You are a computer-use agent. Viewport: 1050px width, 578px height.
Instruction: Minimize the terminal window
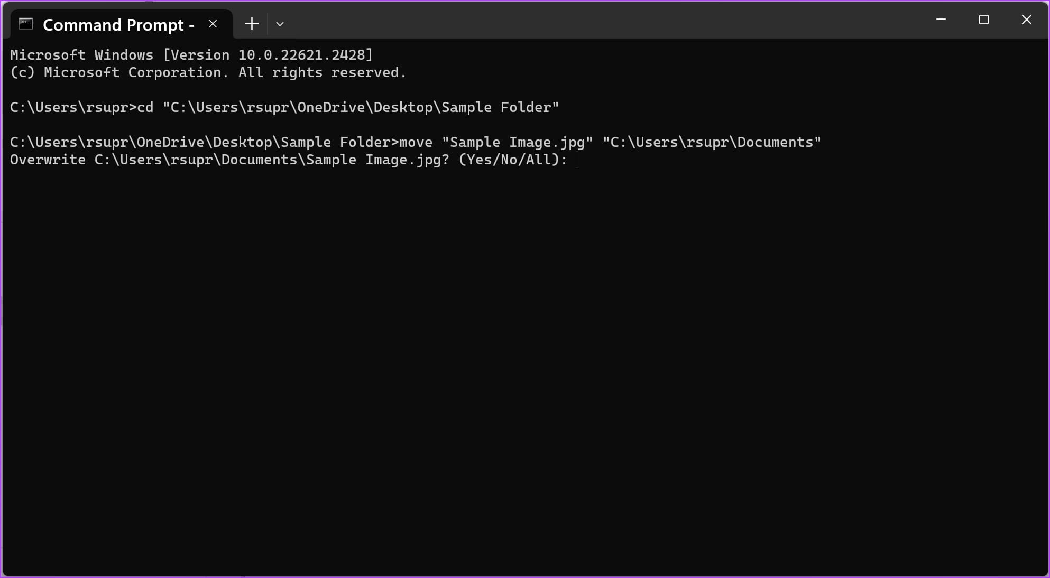point(941,20)
